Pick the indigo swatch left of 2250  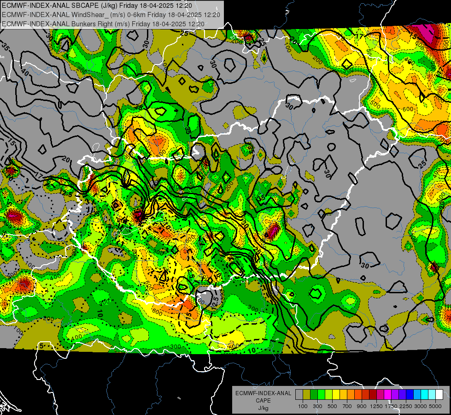(x=402, y=395)
